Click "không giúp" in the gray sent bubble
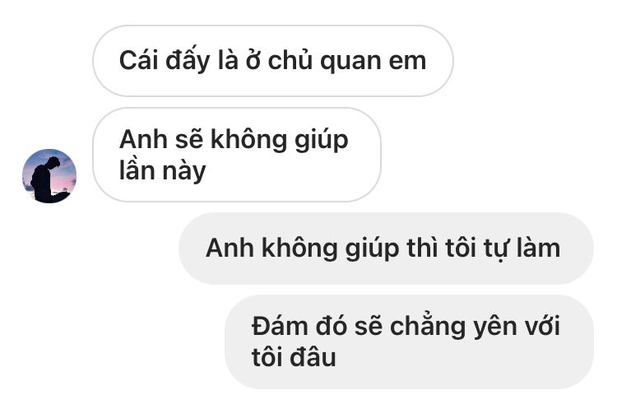 331,249
